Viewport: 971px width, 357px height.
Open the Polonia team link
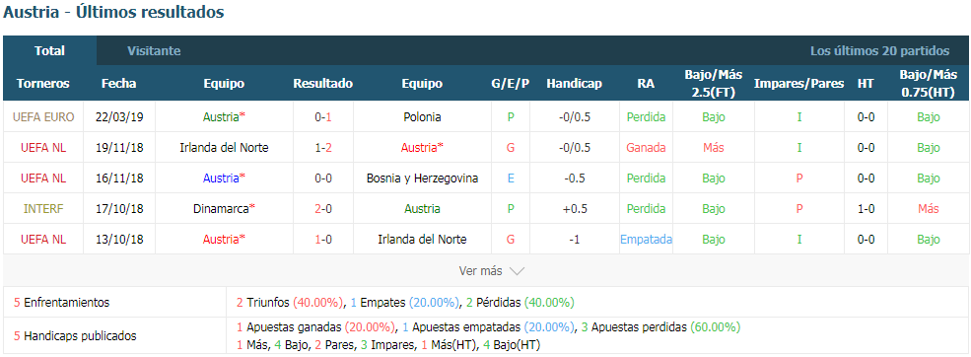[422, 116]
